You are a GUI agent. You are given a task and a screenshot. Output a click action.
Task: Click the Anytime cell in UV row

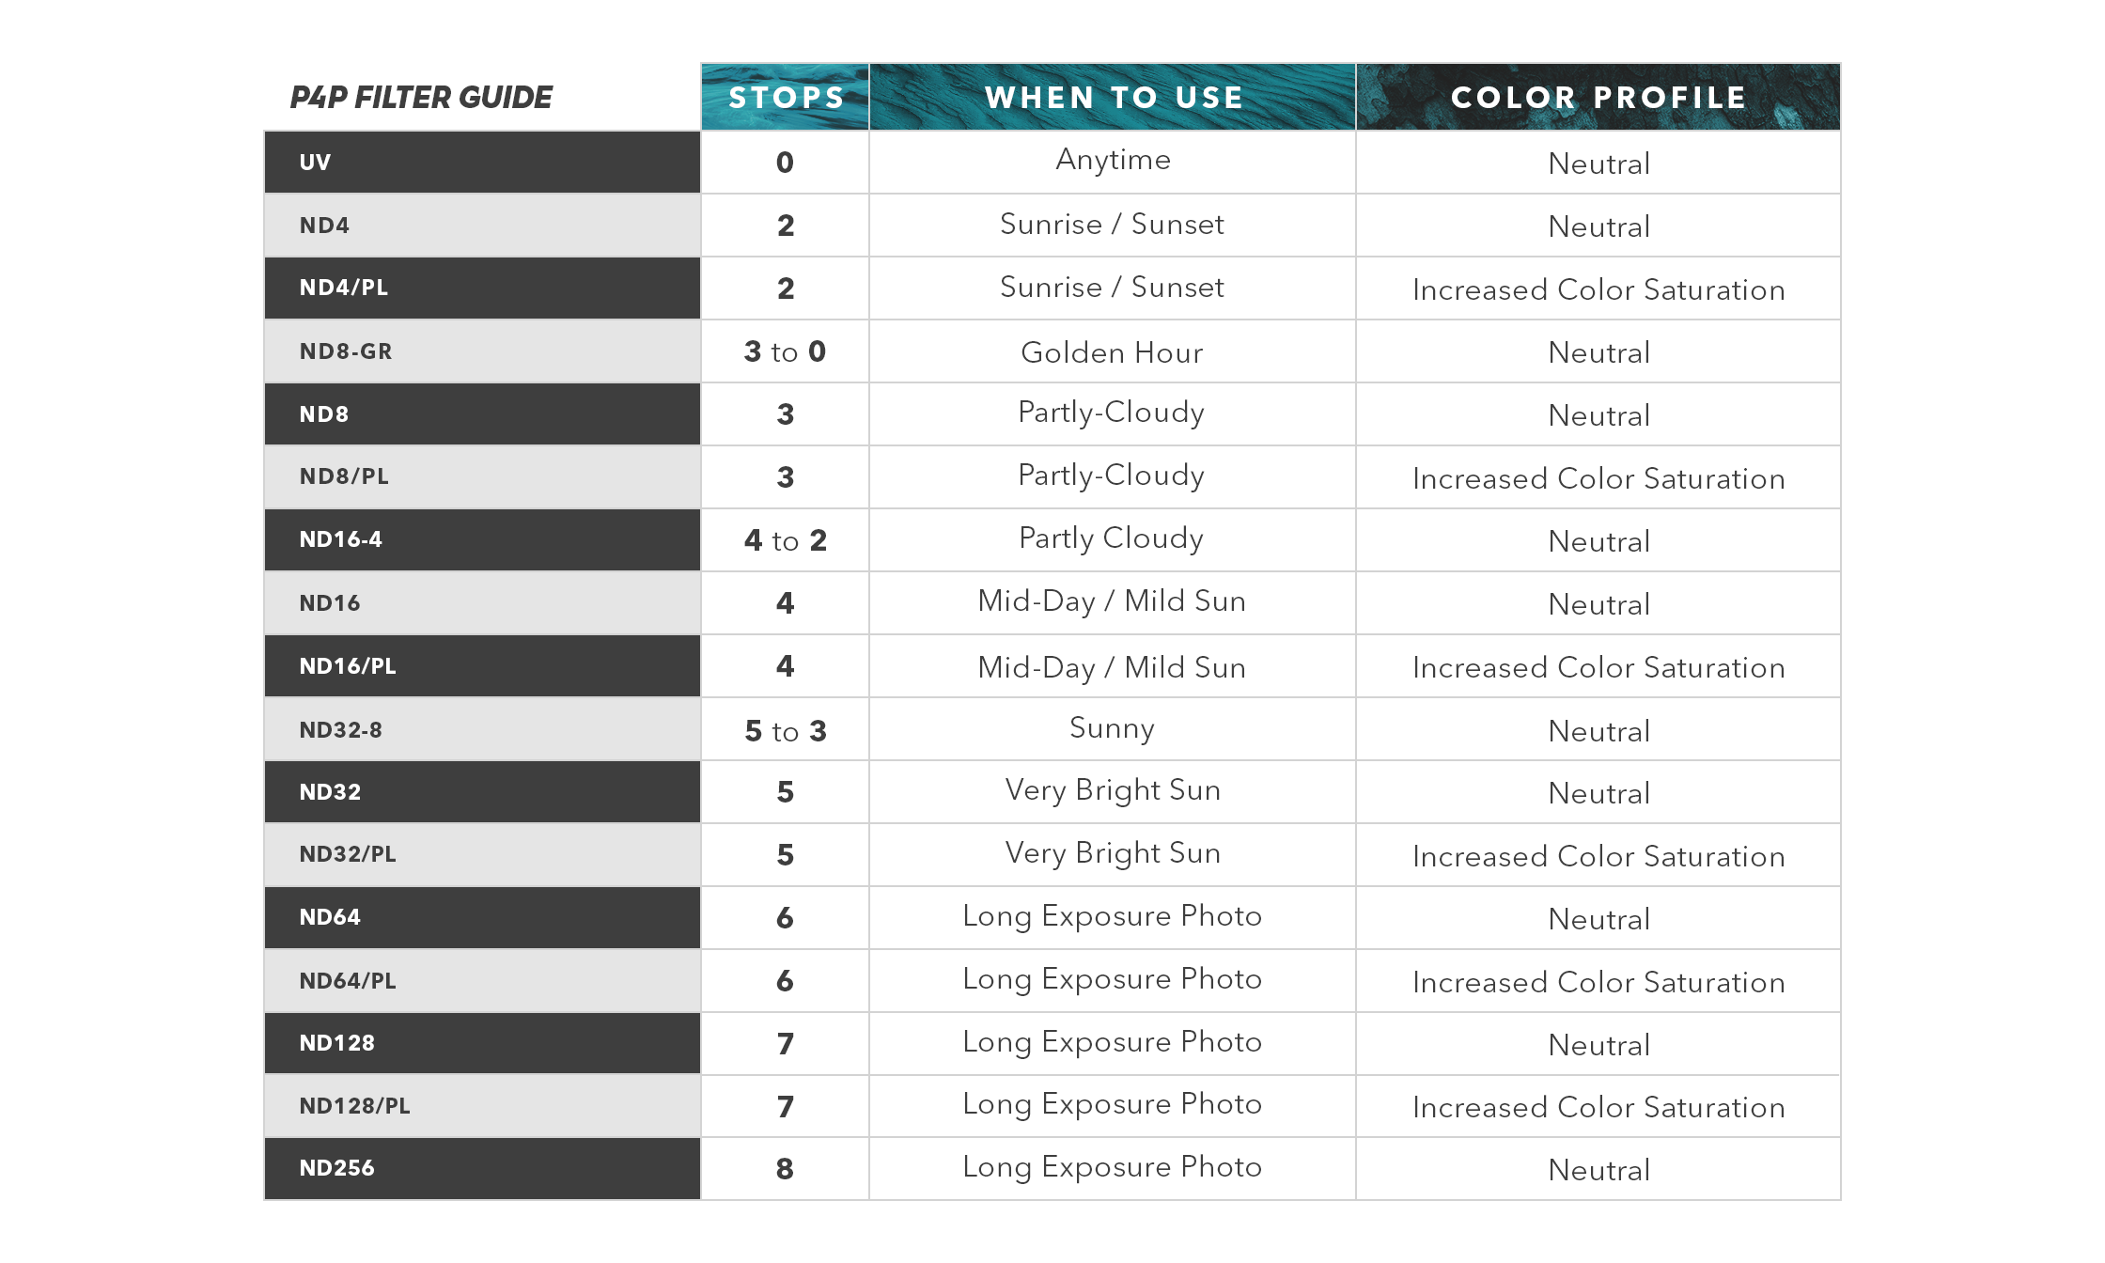1113,161
